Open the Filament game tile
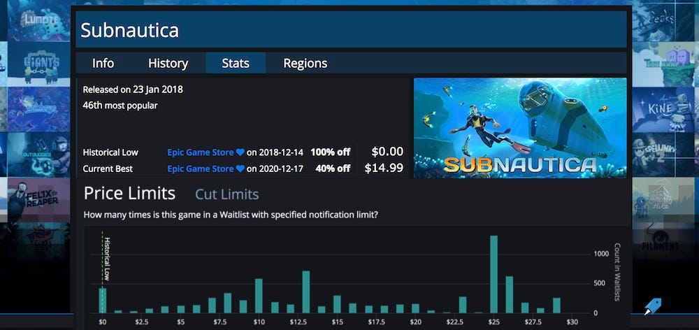Screen dimensions: 699x330 [663, 244]
